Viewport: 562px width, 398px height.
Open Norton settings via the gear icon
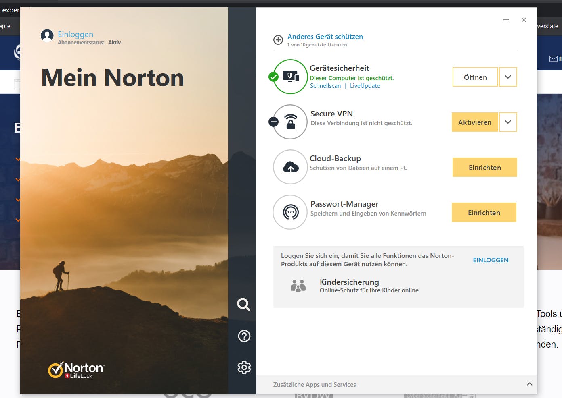click(243, 367)
